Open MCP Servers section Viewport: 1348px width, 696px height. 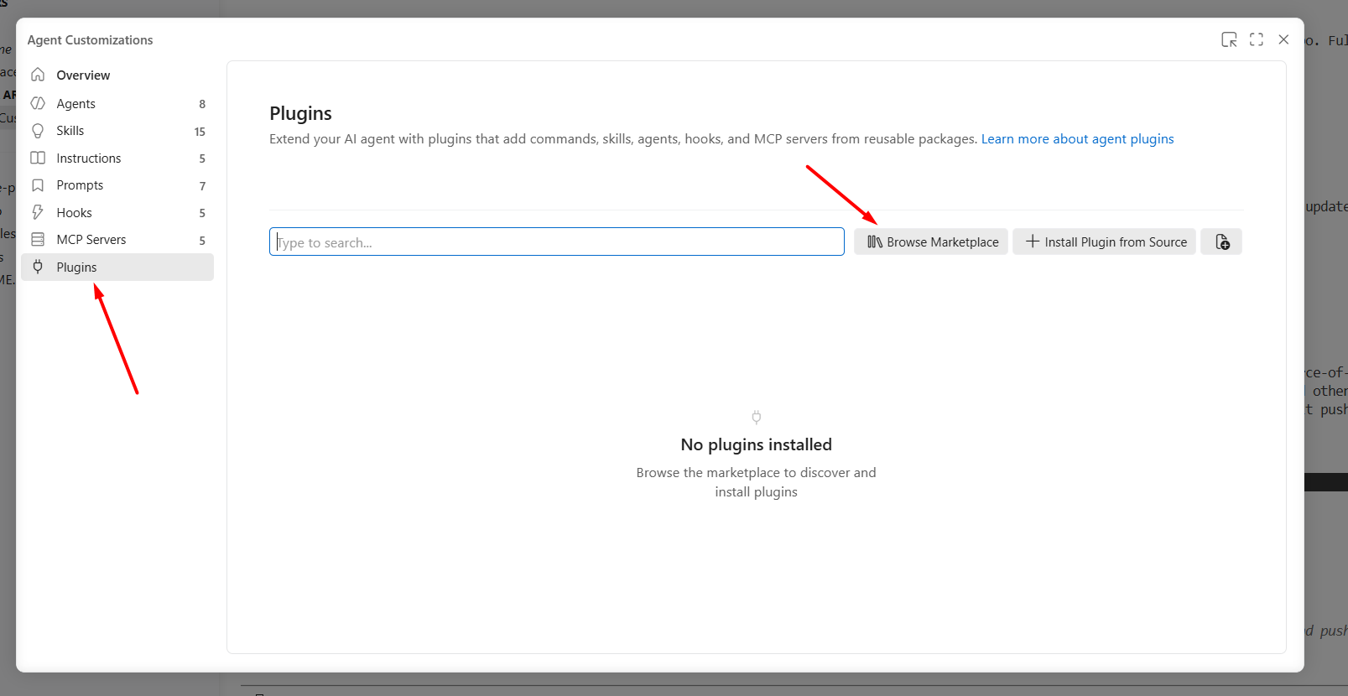point(117,240)
